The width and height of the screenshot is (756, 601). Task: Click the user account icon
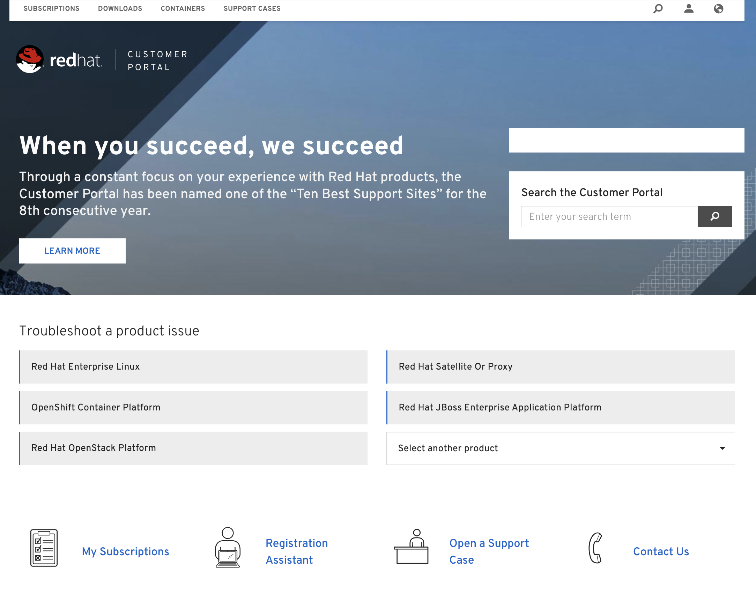tap(688, 8)
